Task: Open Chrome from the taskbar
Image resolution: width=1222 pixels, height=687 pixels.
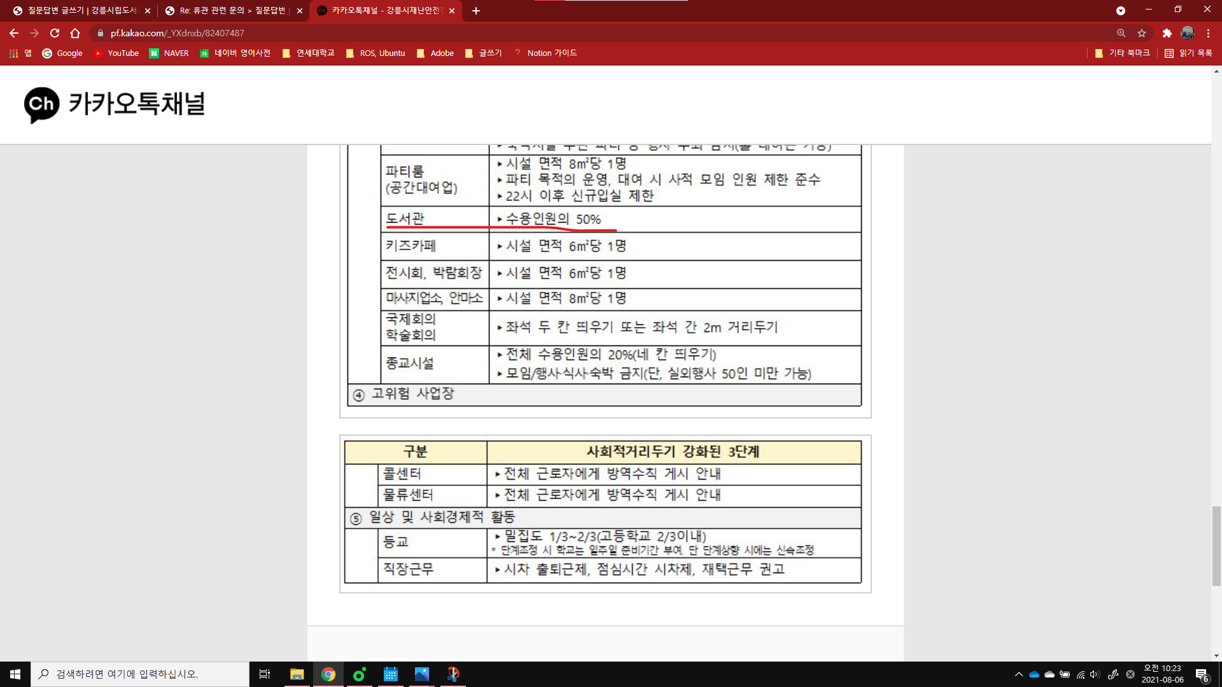Action: pyautogui.click(x=328, y=674)
